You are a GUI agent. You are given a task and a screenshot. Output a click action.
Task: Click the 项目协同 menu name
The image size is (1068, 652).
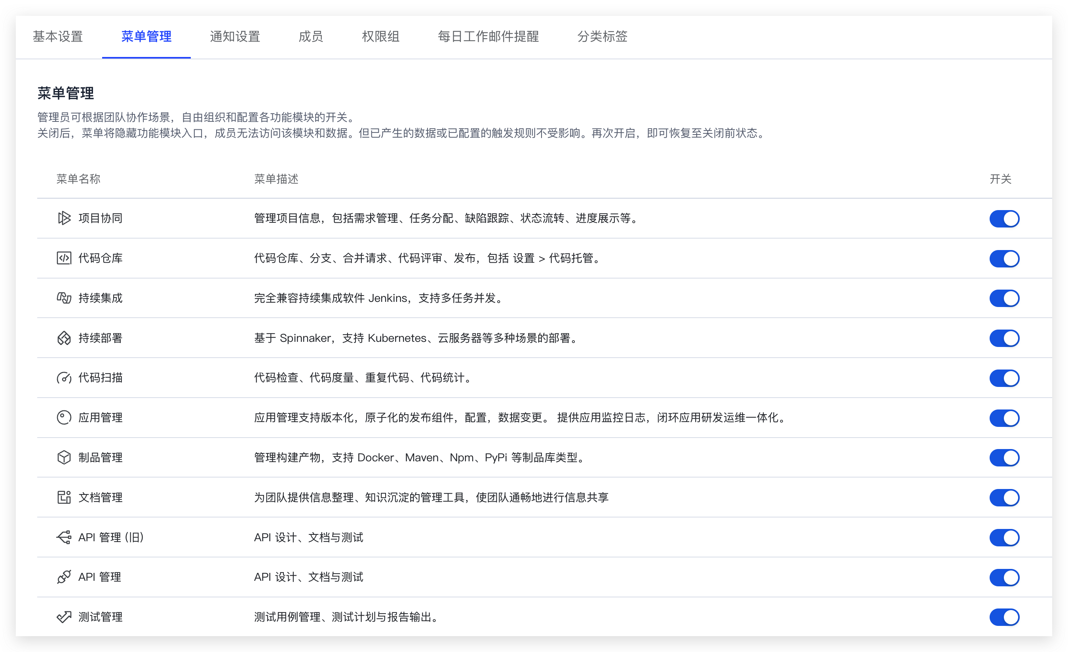point(101,218)
